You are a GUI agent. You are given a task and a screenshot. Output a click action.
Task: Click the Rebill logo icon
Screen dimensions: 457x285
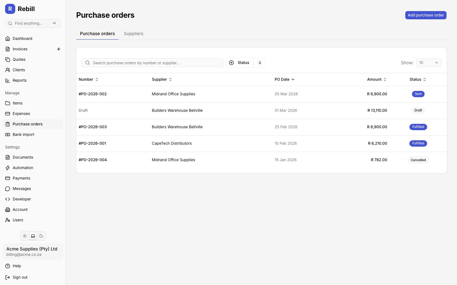[10, 9]
